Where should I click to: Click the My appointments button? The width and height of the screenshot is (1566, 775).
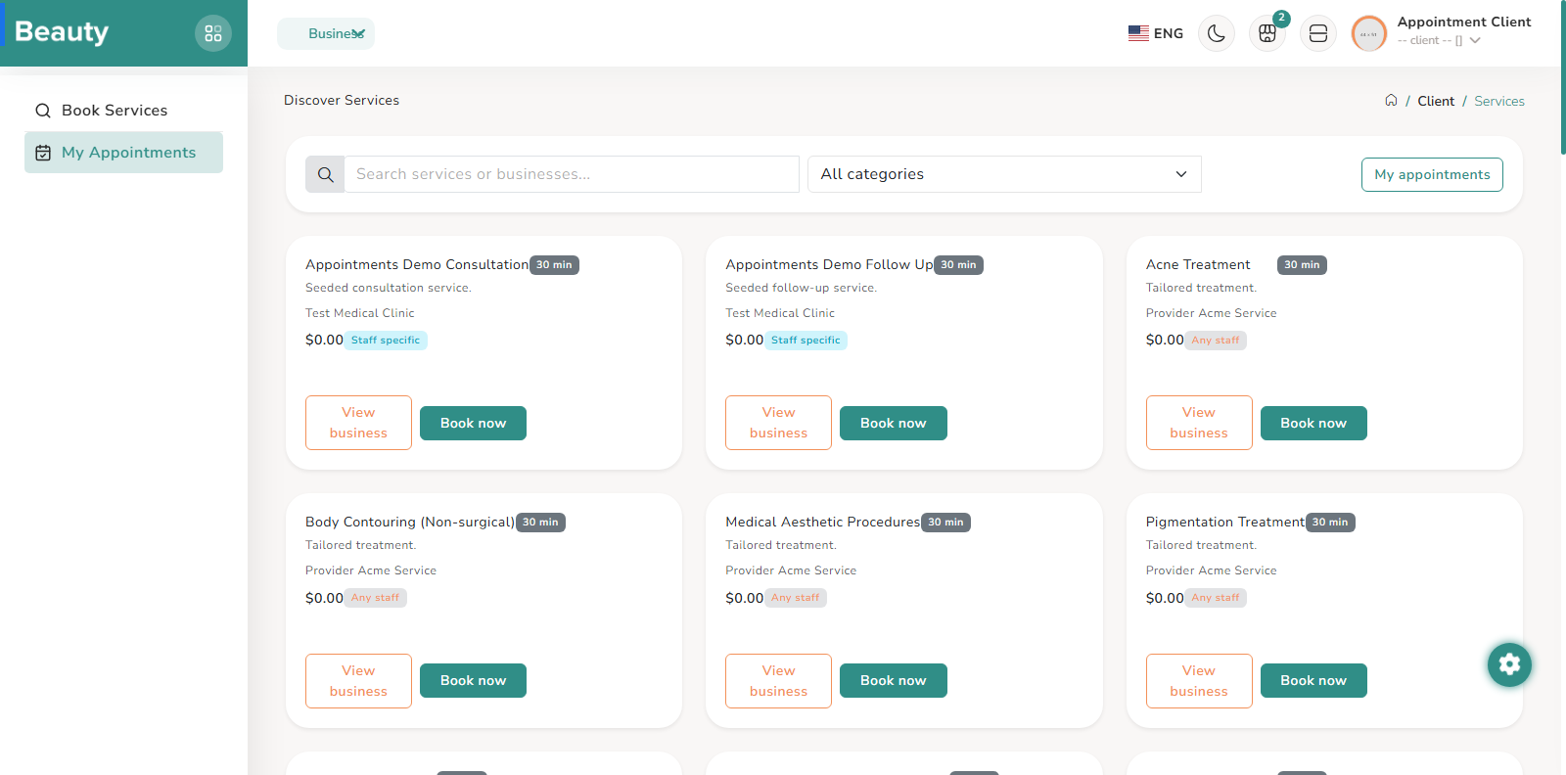1432,174
